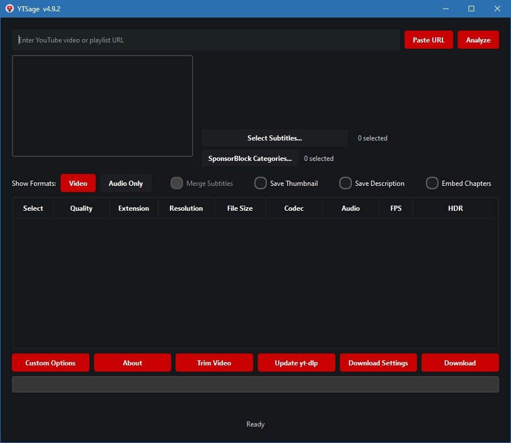Image resolution: width=511 pixels, height=443 pixels.
Task: Switch format view to Audio Only
Action: click(126, 184)
